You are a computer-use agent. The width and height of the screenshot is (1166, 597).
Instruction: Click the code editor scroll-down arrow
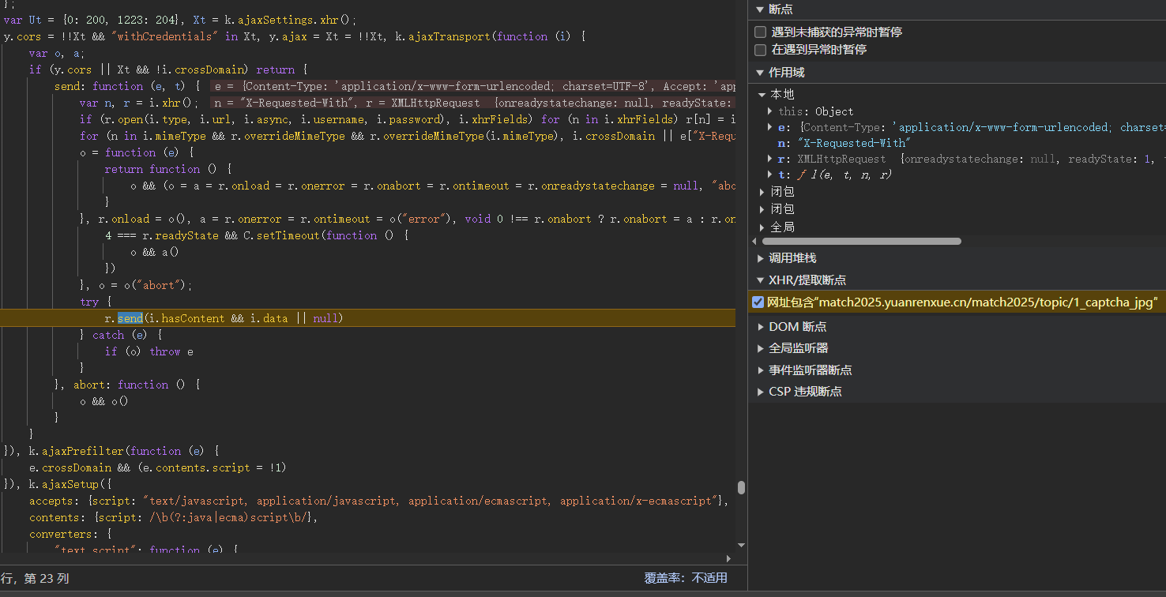(741, 545)
